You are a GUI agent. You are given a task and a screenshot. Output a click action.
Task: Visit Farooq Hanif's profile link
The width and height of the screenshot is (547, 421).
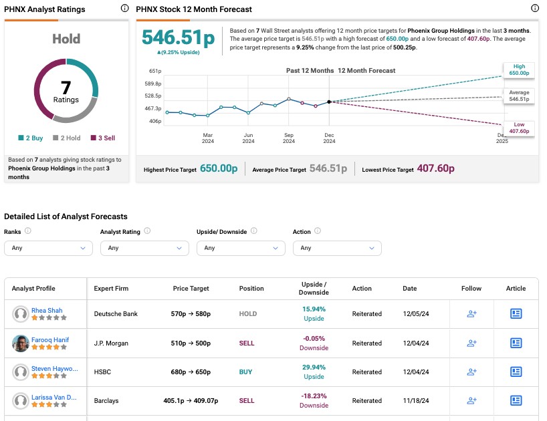coord(50,339)
